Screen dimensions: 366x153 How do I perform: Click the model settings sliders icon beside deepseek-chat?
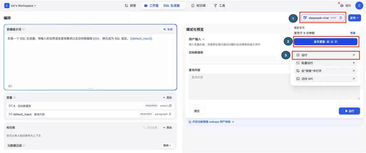[341, 18]
